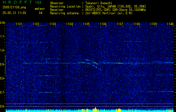Click the receiver R820T2(RTL-SDR) description
Screen dimensions: 176x112
[116, 10]
